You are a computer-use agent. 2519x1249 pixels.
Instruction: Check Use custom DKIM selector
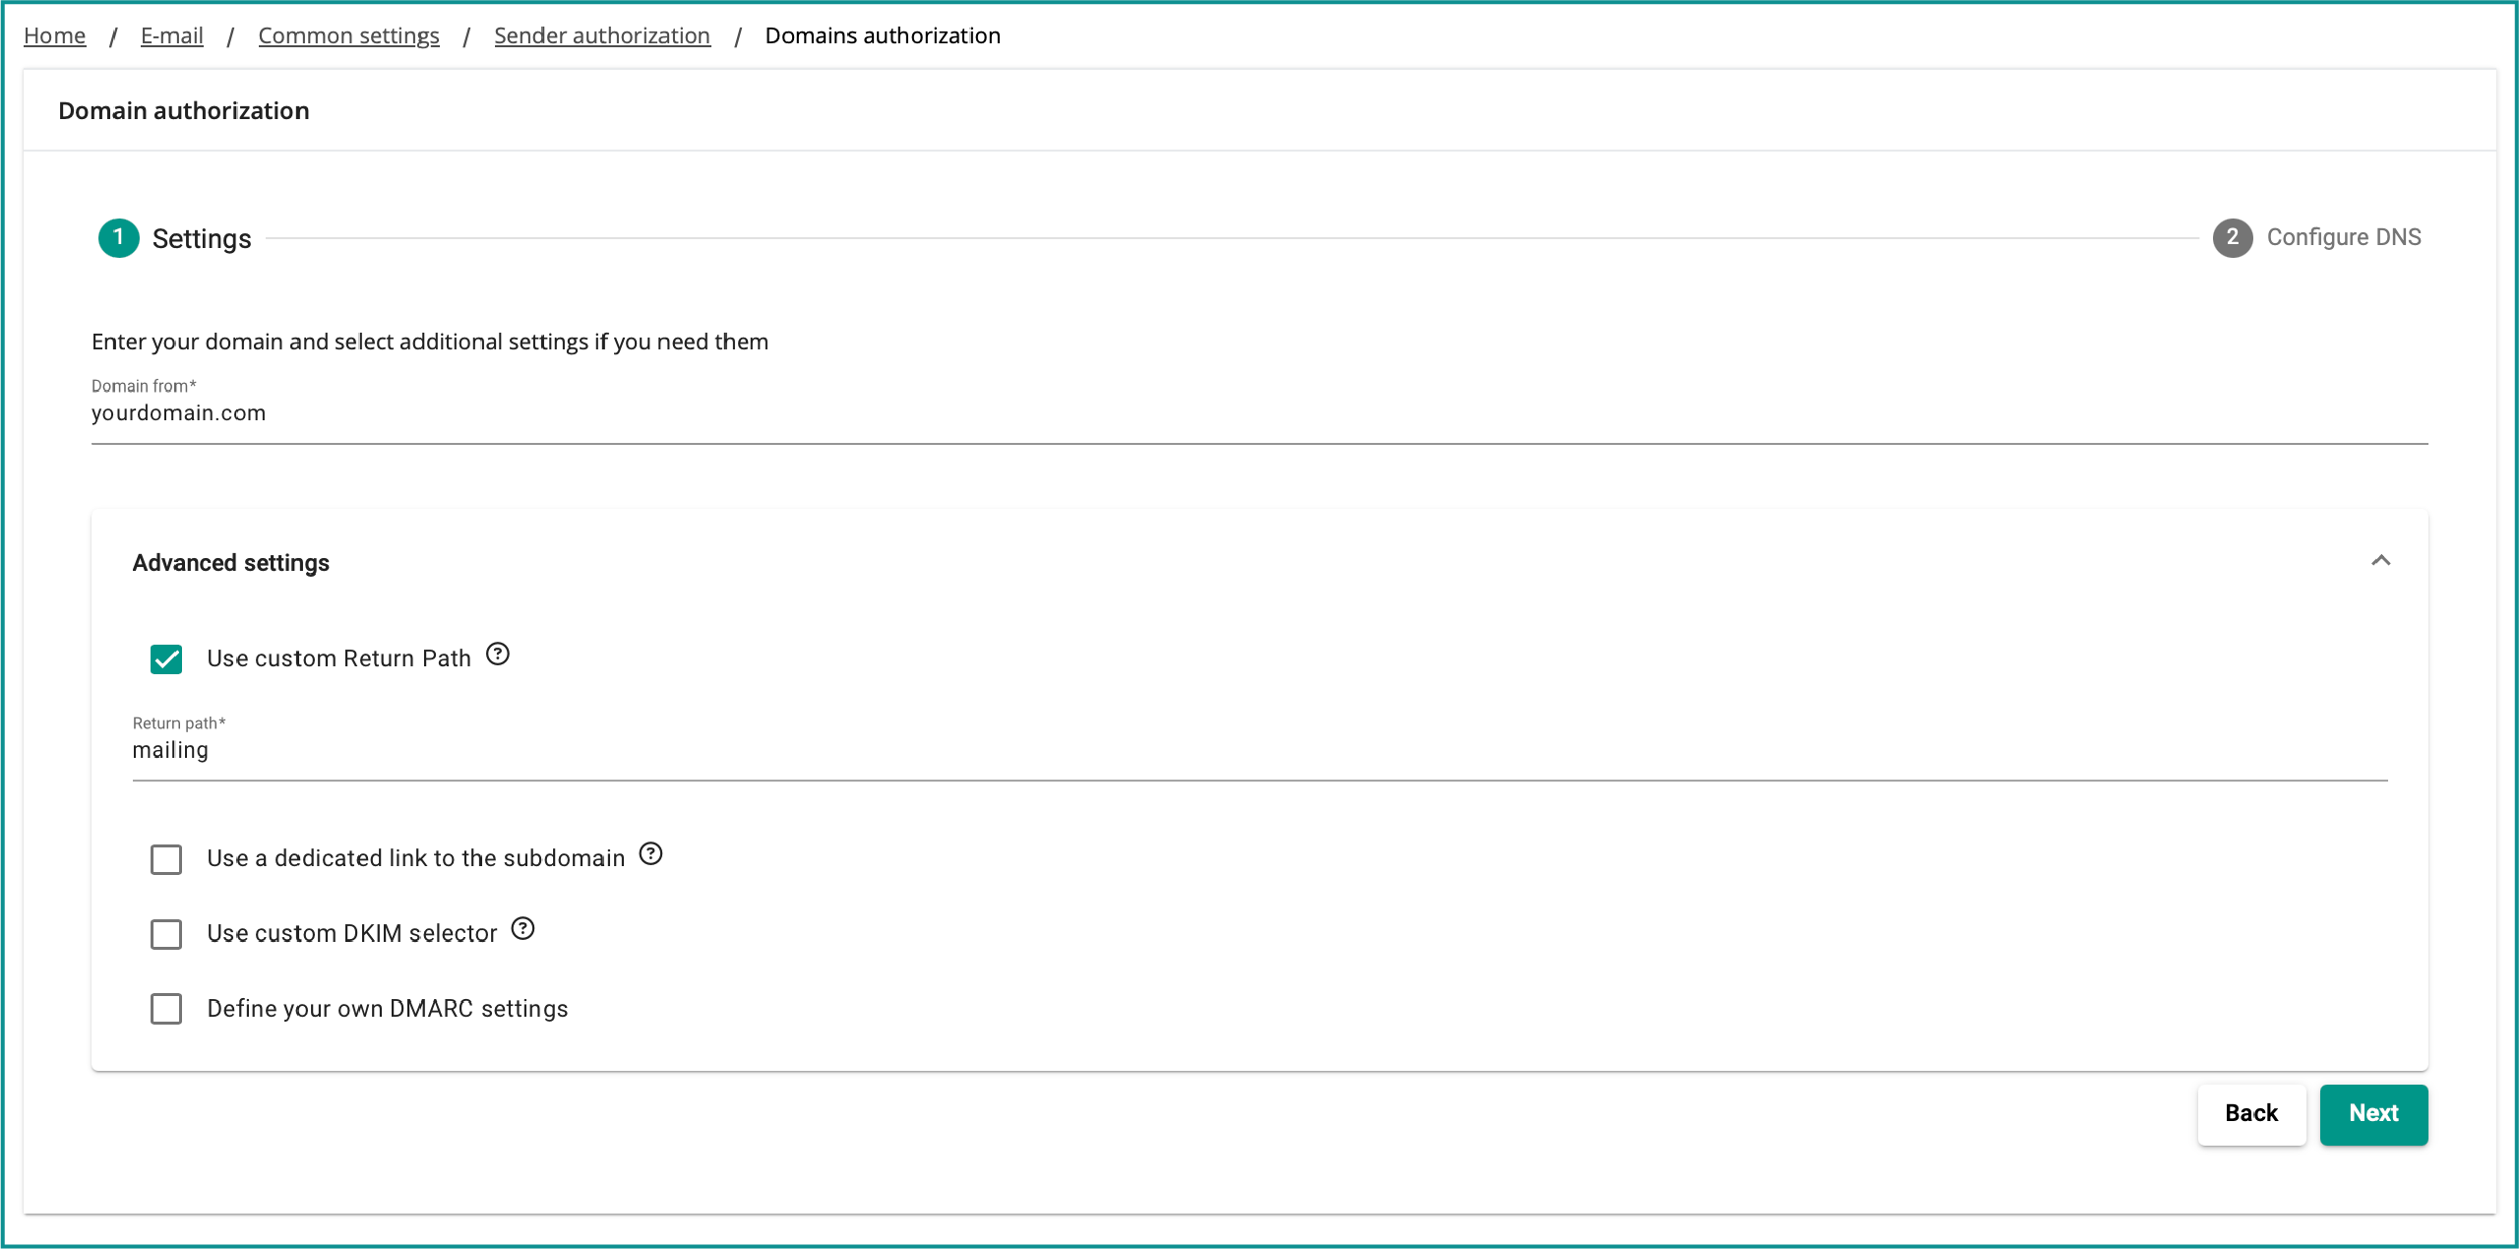click(166, 934)
